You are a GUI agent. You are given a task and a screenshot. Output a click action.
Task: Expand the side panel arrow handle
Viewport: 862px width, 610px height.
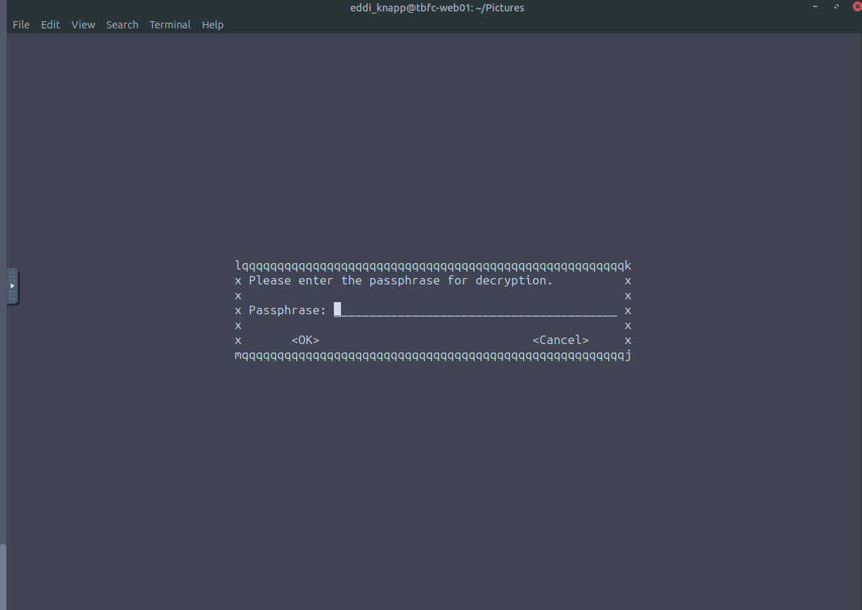(x=12, y=286)
